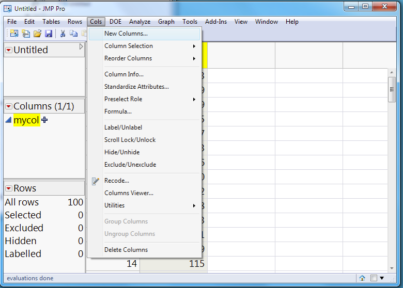Open the Rows menu in menu bar
Image resolution: width=403 pixels, height=288 pixels.
[75, 22]
